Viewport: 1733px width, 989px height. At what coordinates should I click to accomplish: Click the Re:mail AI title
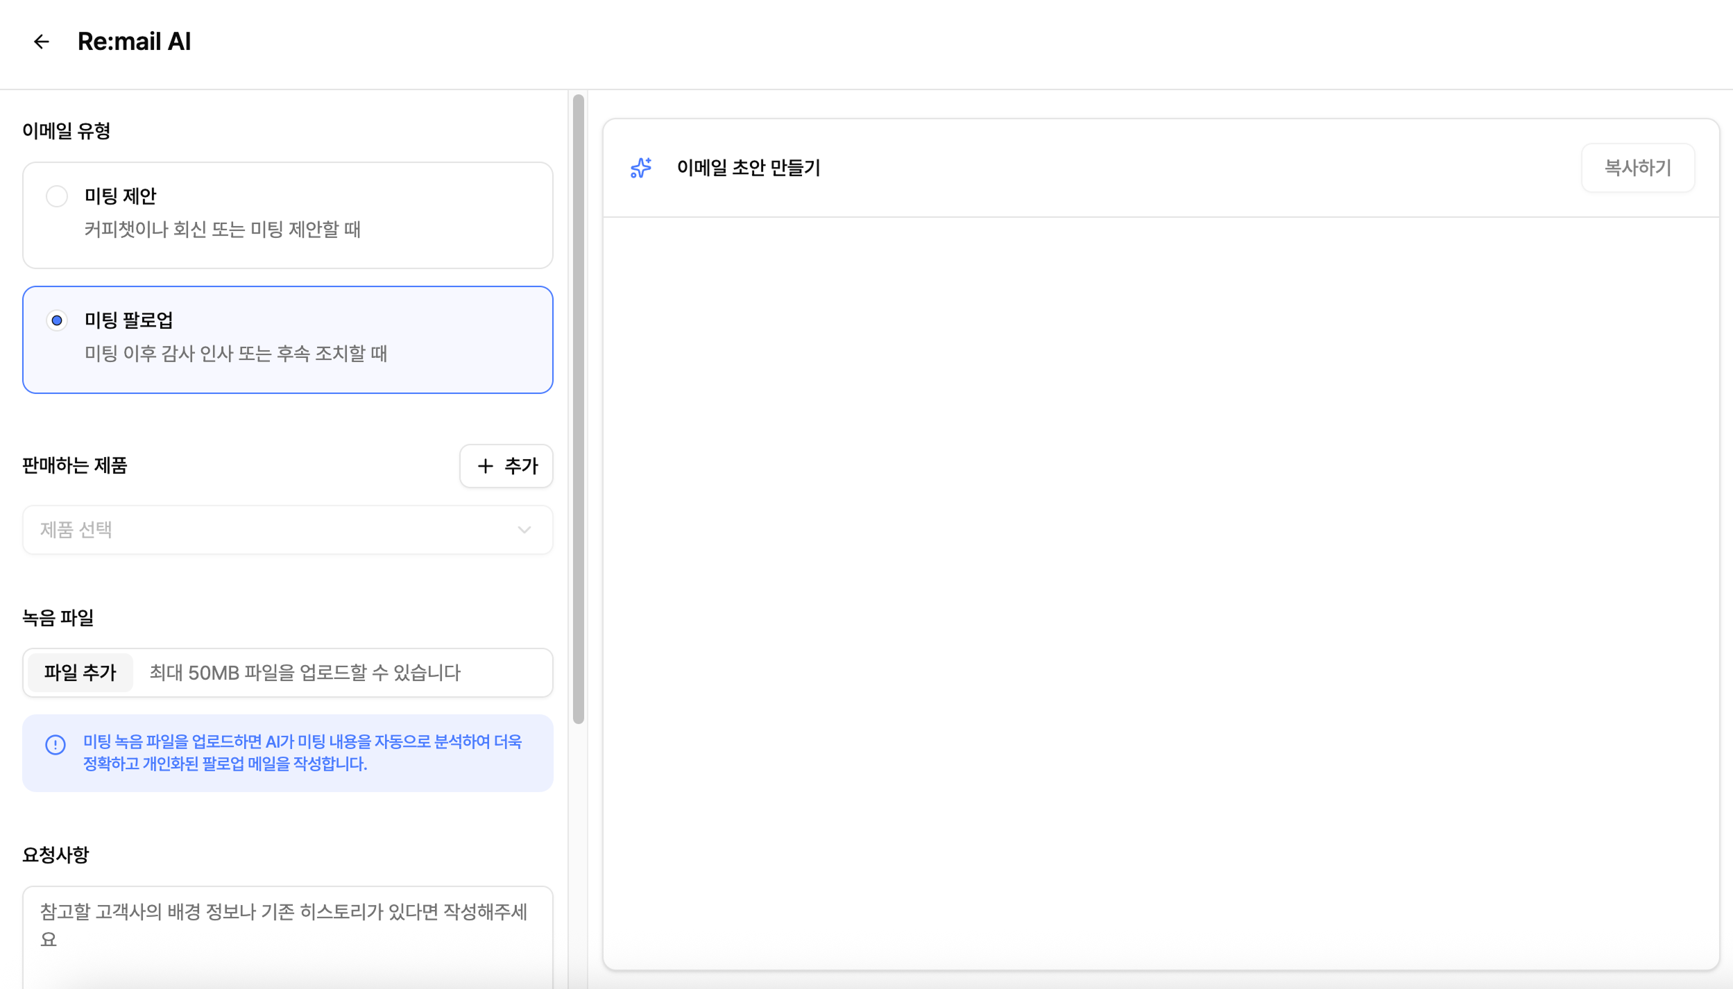pyautogui.click(x=134, y=42)
